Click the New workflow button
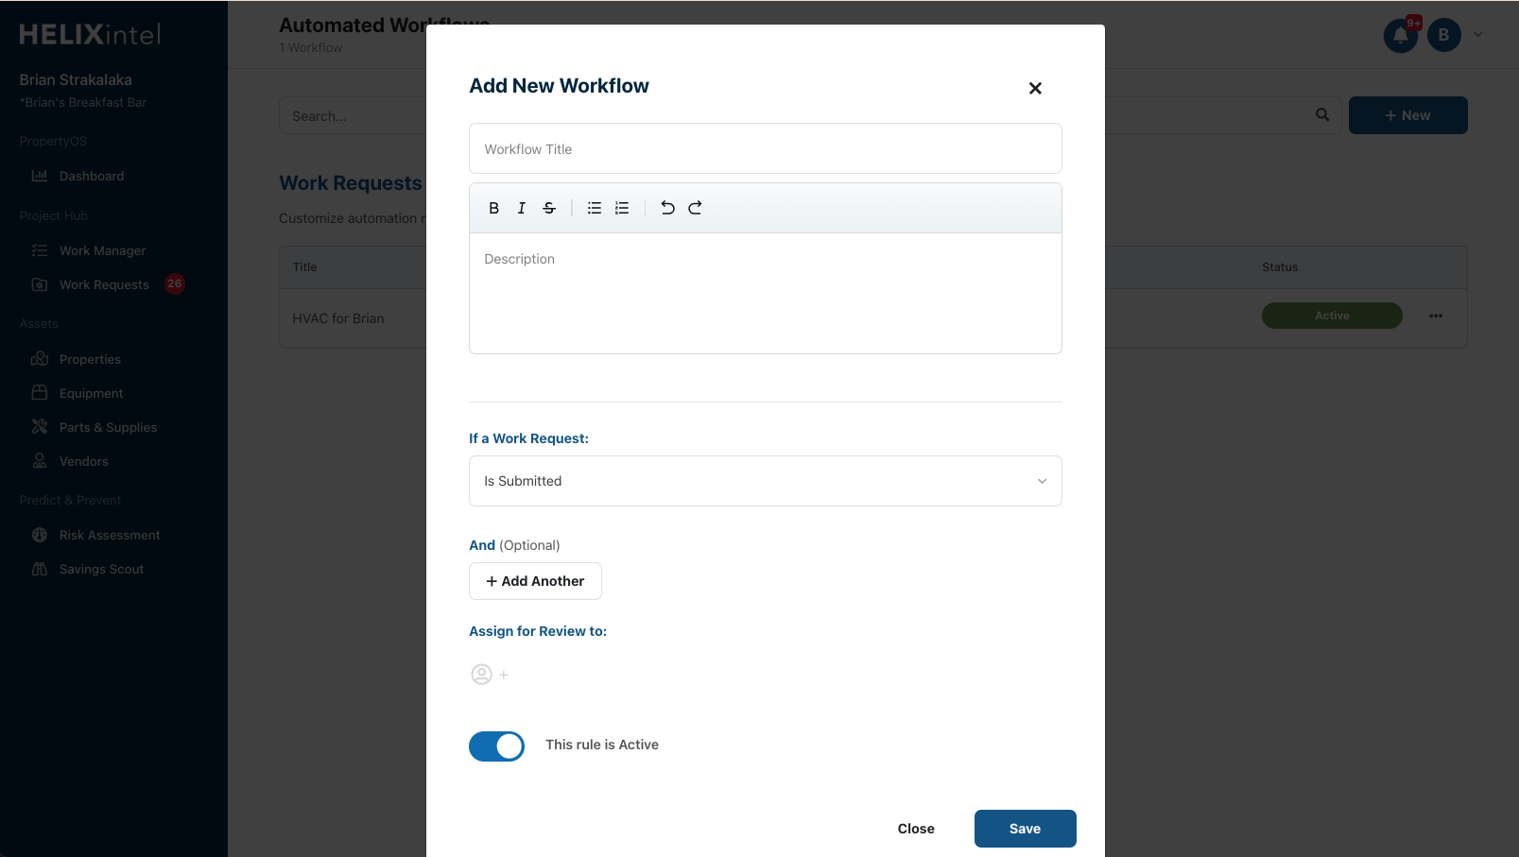Viewport: 1519px width, 857px height. (x=1408, y=115)
